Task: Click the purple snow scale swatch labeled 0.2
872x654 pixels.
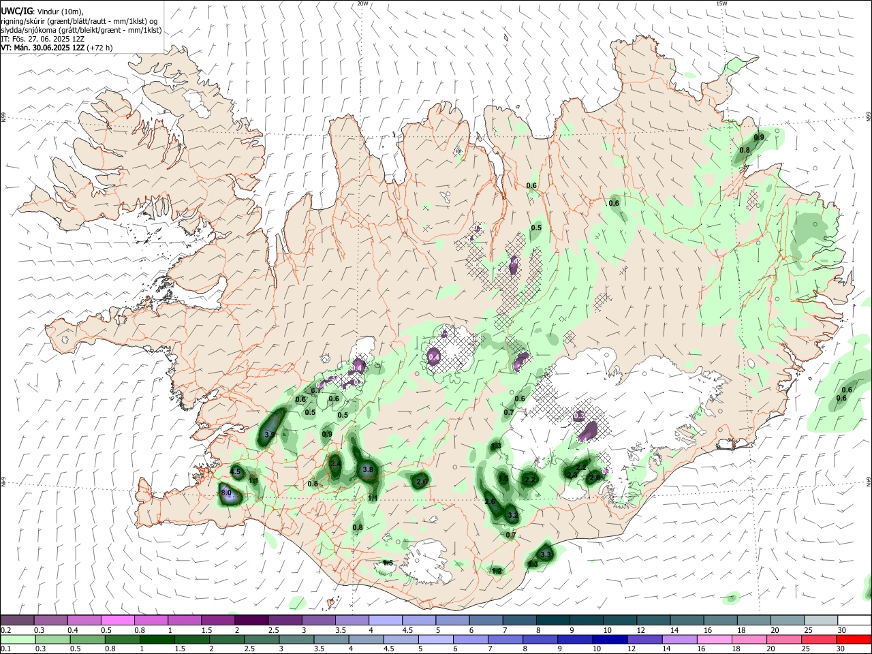Action: click(x=17, y=621)
